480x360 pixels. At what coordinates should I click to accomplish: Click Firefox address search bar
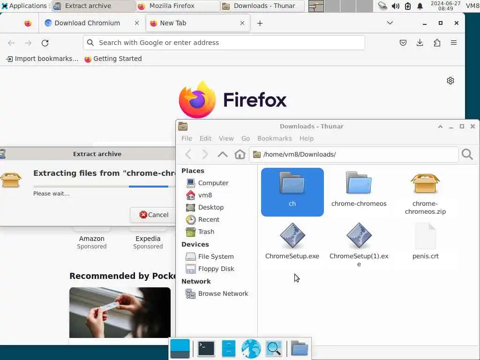coord(224,43)
